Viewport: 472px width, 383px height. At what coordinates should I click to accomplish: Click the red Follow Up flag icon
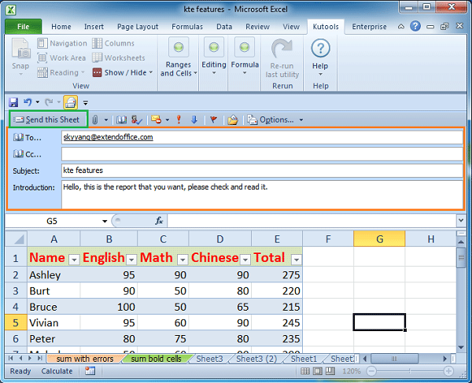pyautogui.click(x=213, y=120)
